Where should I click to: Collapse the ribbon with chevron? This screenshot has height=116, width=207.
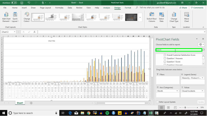[203, 27]
